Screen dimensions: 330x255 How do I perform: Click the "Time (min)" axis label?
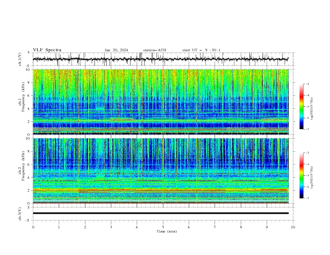(167, 231)
